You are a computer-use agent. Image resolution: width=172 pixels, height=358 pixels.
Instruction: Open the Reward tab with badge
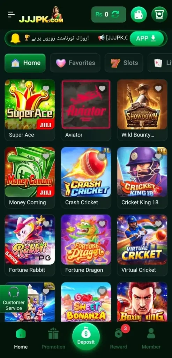[119, 338]
